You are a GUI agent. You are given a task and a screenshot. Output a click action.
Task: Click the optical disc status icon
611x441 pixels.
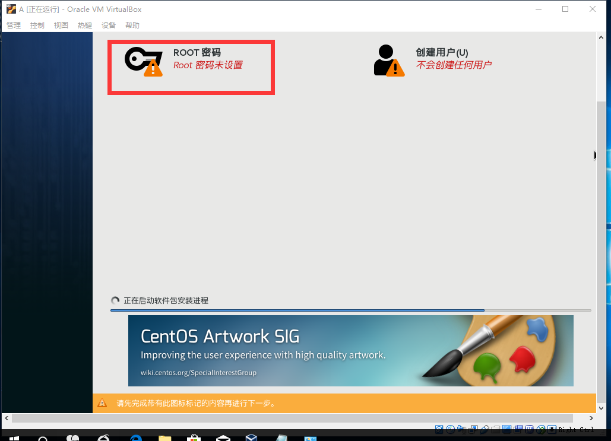pyautogui.click(x=451, y=429)
